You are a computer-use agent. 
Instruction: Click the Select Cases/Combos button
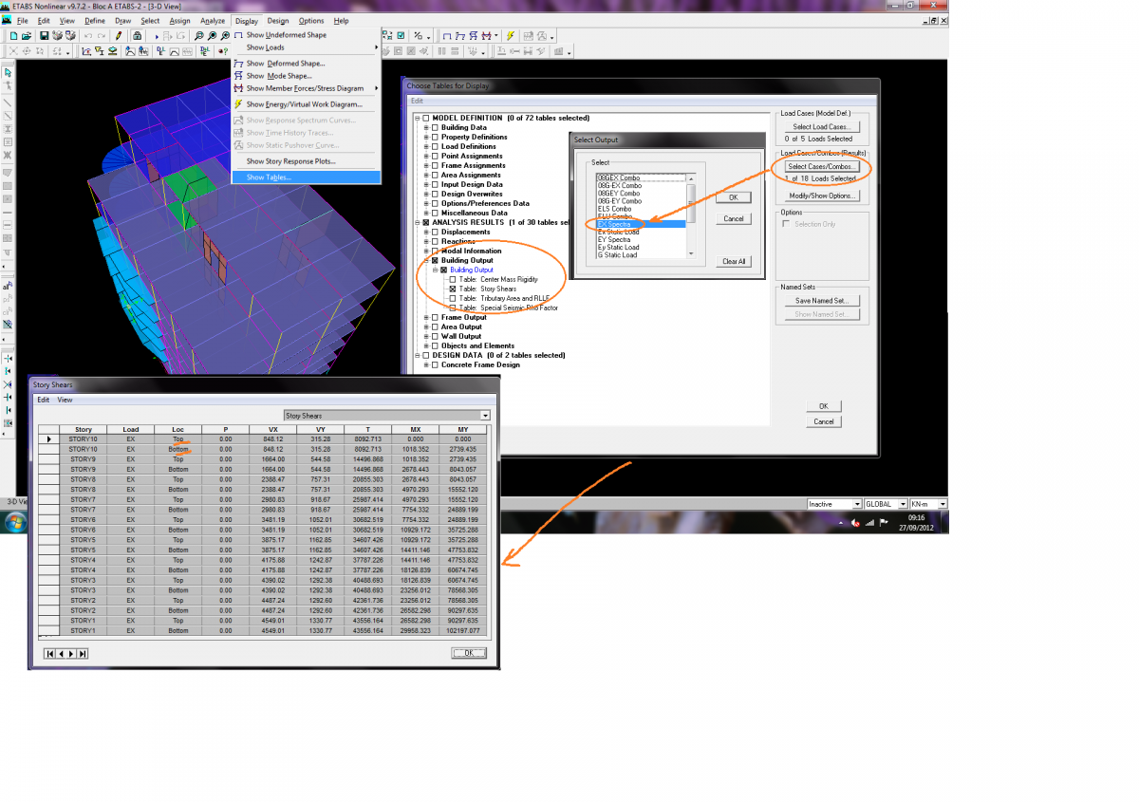pos(823,166)
